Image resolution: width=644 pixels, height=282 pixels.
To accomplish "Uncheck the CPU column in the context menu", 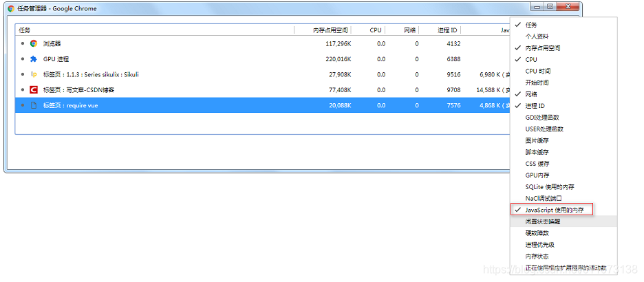I will tap(563, 60).
